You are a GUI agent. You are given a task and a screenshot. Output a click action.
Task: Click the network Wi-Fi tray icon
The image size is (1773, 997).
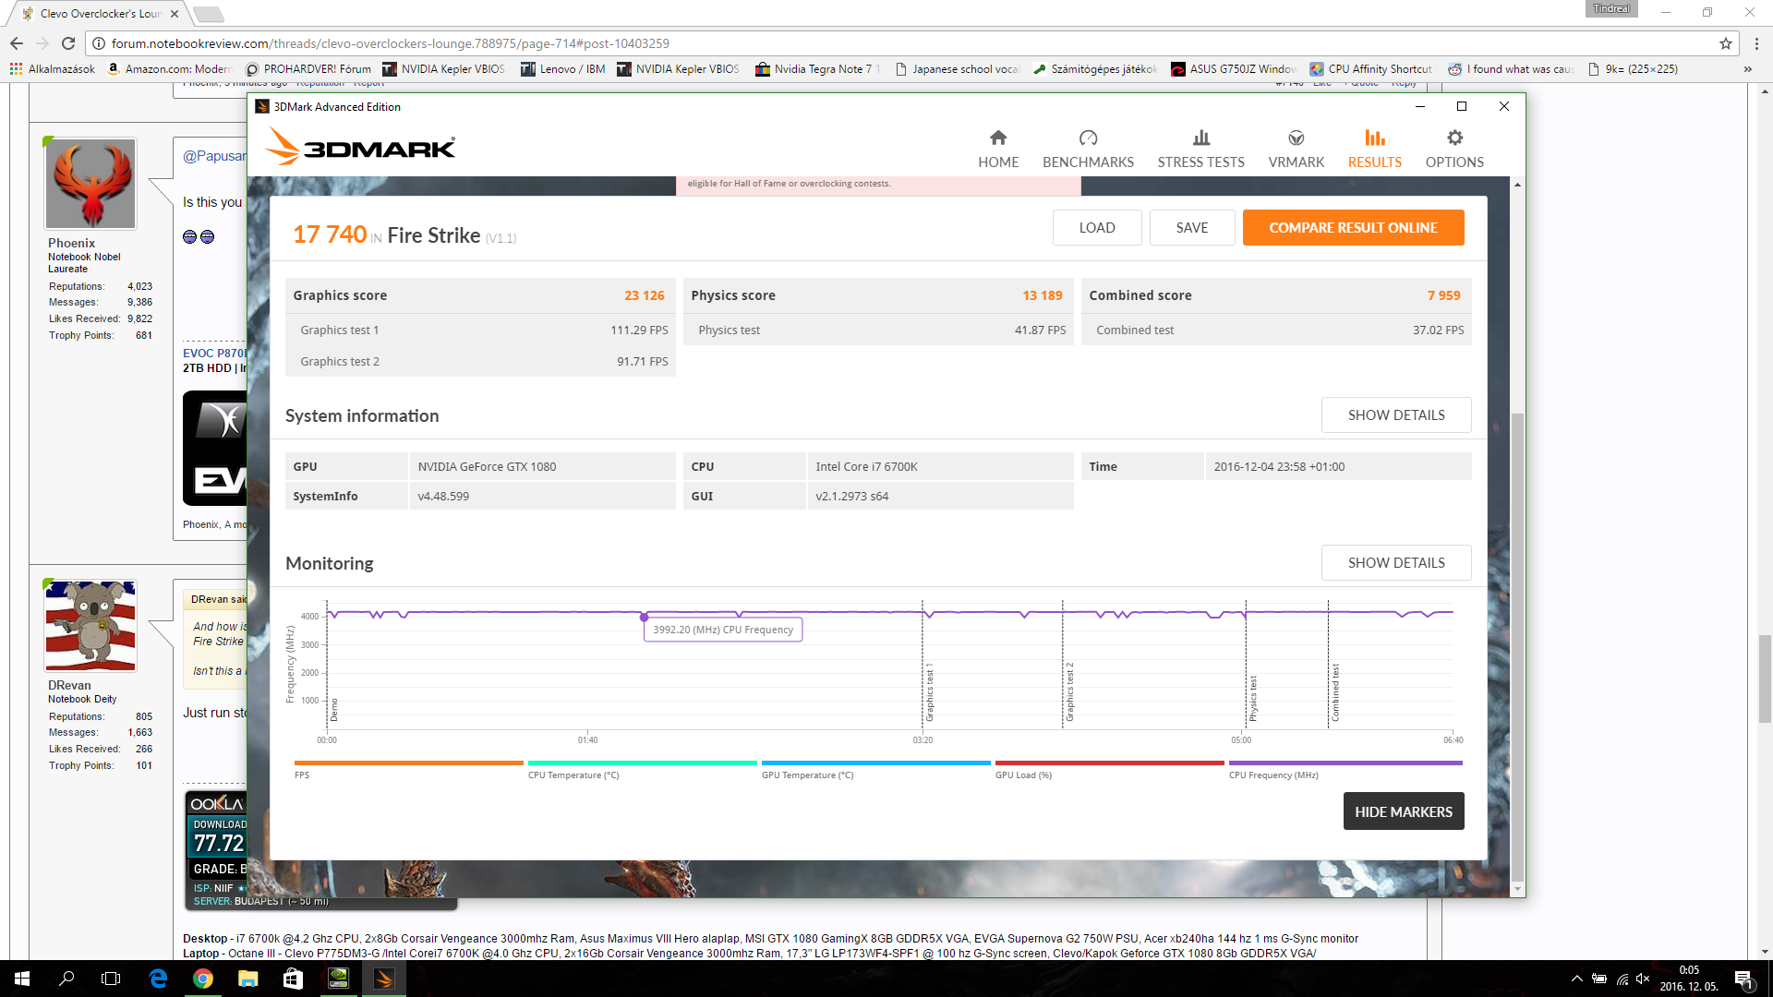1622,979
